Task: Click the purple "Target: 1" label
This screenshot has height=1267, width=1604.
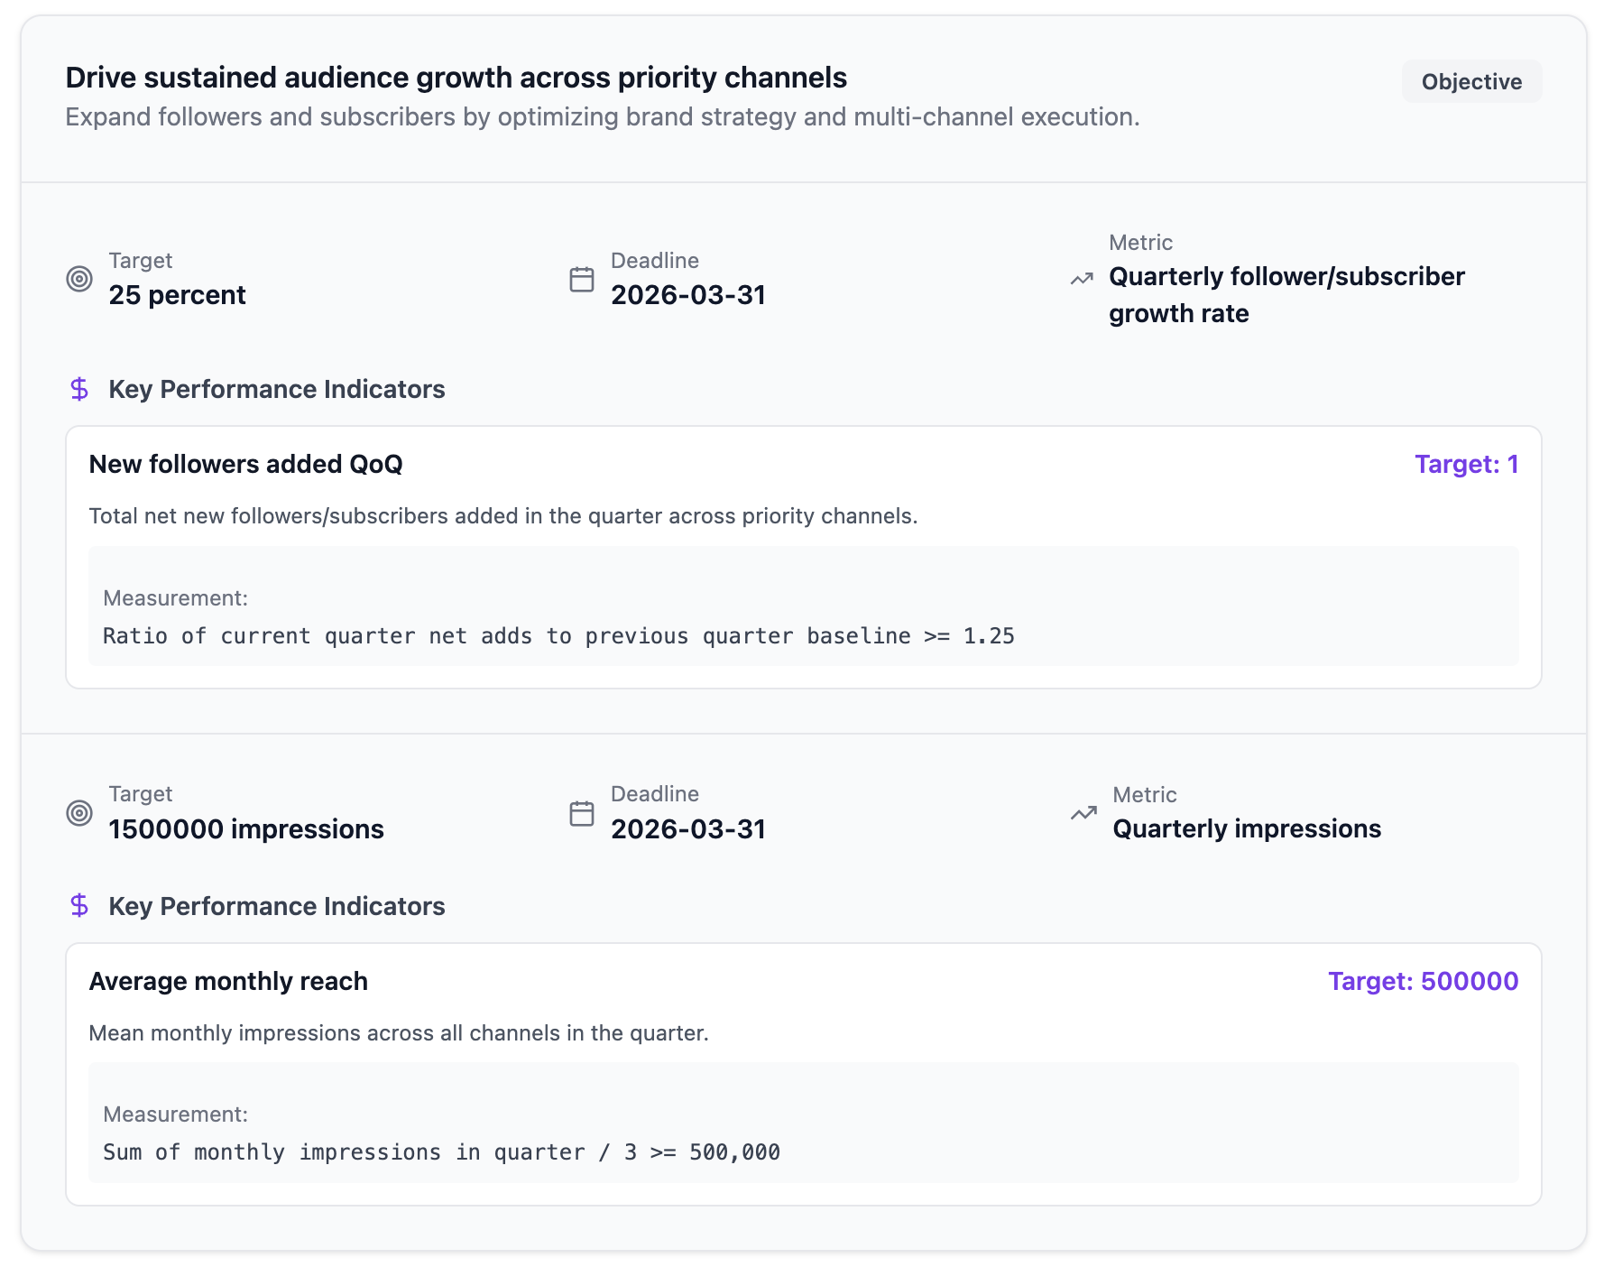Action: (1466, 464)
